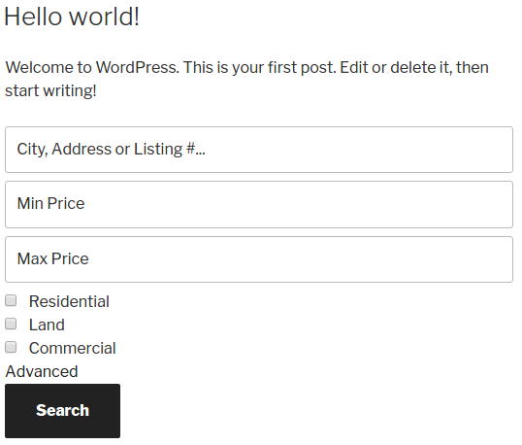522x445 pixels.
Task: Click the Land label text
Action: tap(47, 325)
